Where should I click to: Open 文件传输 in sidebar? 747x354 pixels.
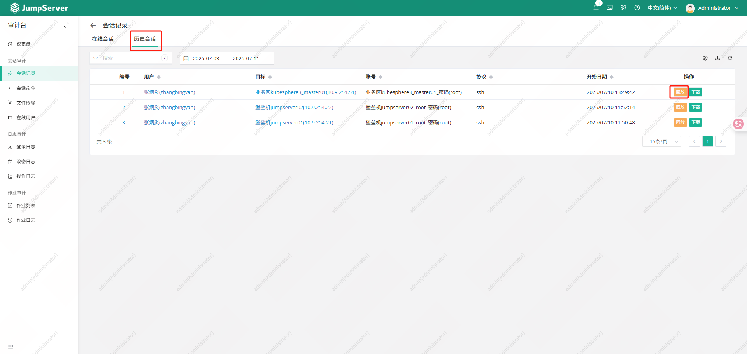coord(39,103)
